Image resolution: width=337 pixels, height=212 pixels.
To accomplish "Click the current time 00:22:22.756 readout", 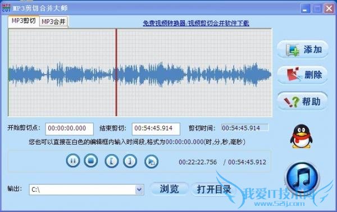I will tap(198, 162).
